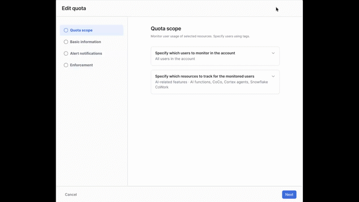Select the 'All users in the account' summary

tap(175, 59)
